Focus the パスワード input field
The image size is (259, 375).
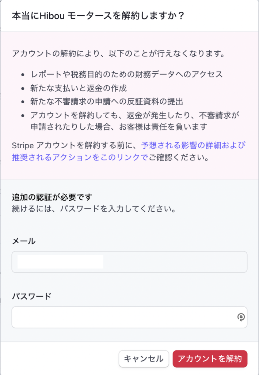(124, 317)
